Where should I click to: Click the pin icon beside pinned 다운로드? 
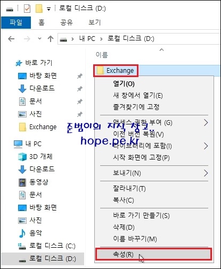[80, 89]
